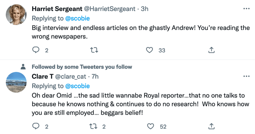255x134 pixels.
Task: Open Clare T's profile picture
Action: tap(17, 82)
